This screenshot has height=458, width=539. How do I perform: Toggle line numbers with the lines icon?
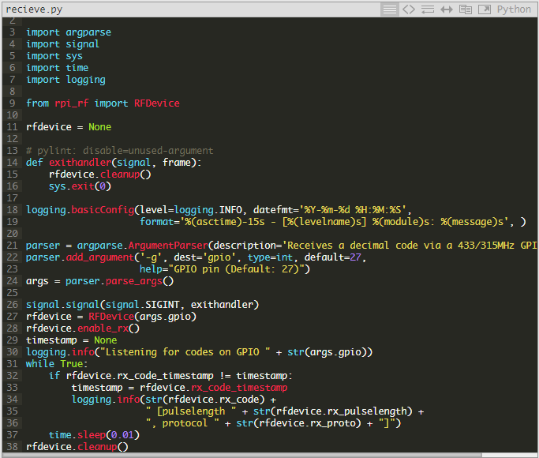389,9
